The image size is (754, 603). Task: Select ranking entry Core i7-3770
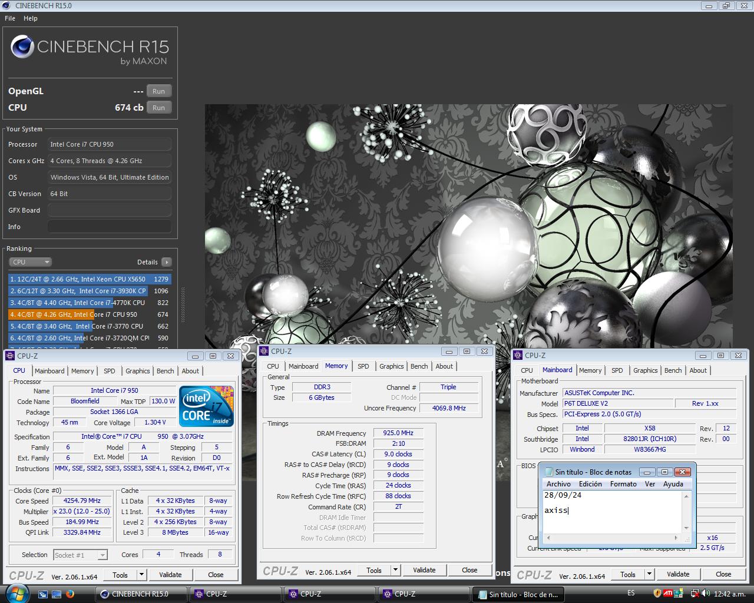pyautogui.click(x=90, y=326)
